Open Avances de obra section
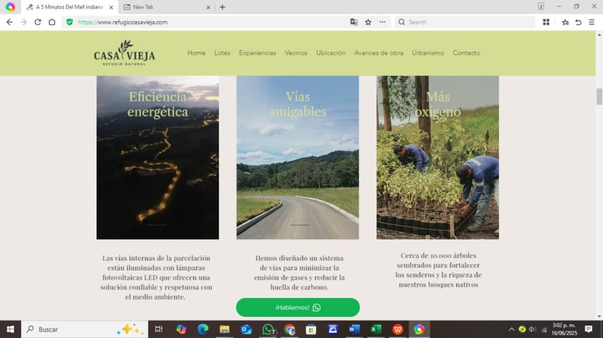Viewport: 603px width, 338px height. pyautogui.click(x=379, y=53)
